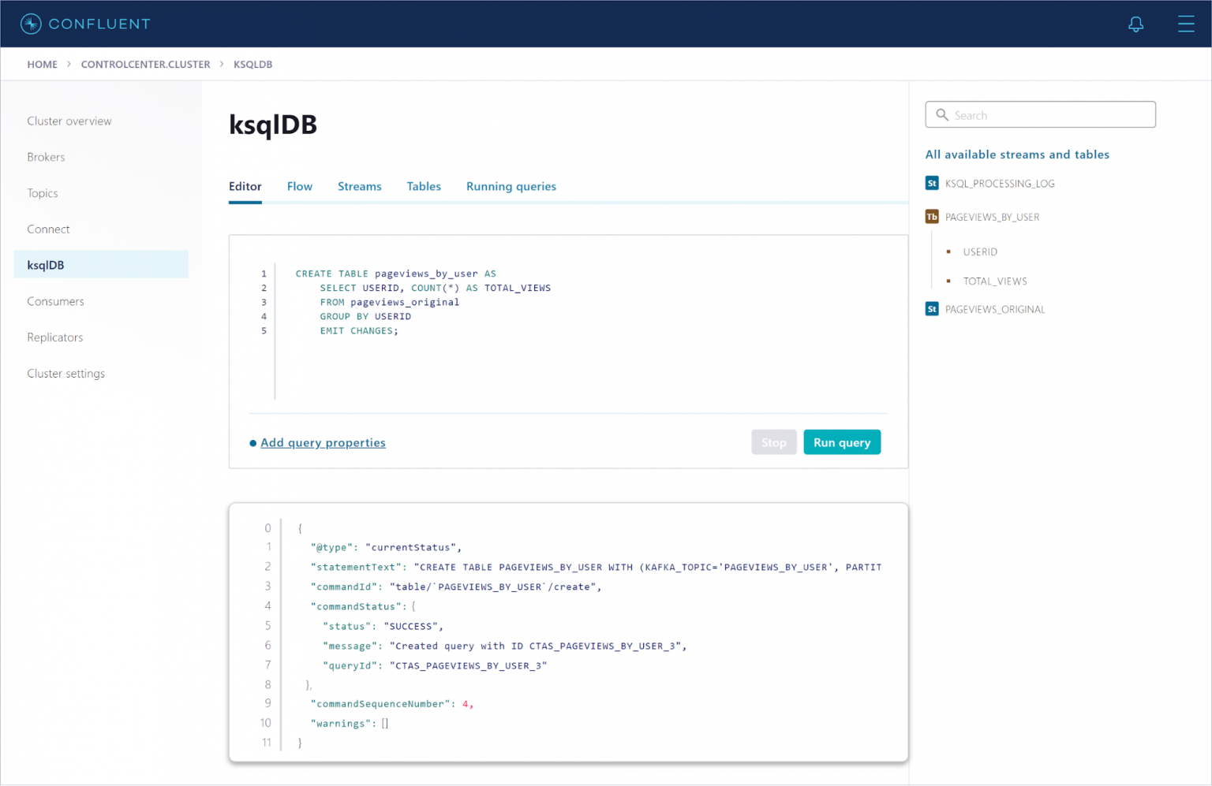Open the Streams tab

(359, 187)
